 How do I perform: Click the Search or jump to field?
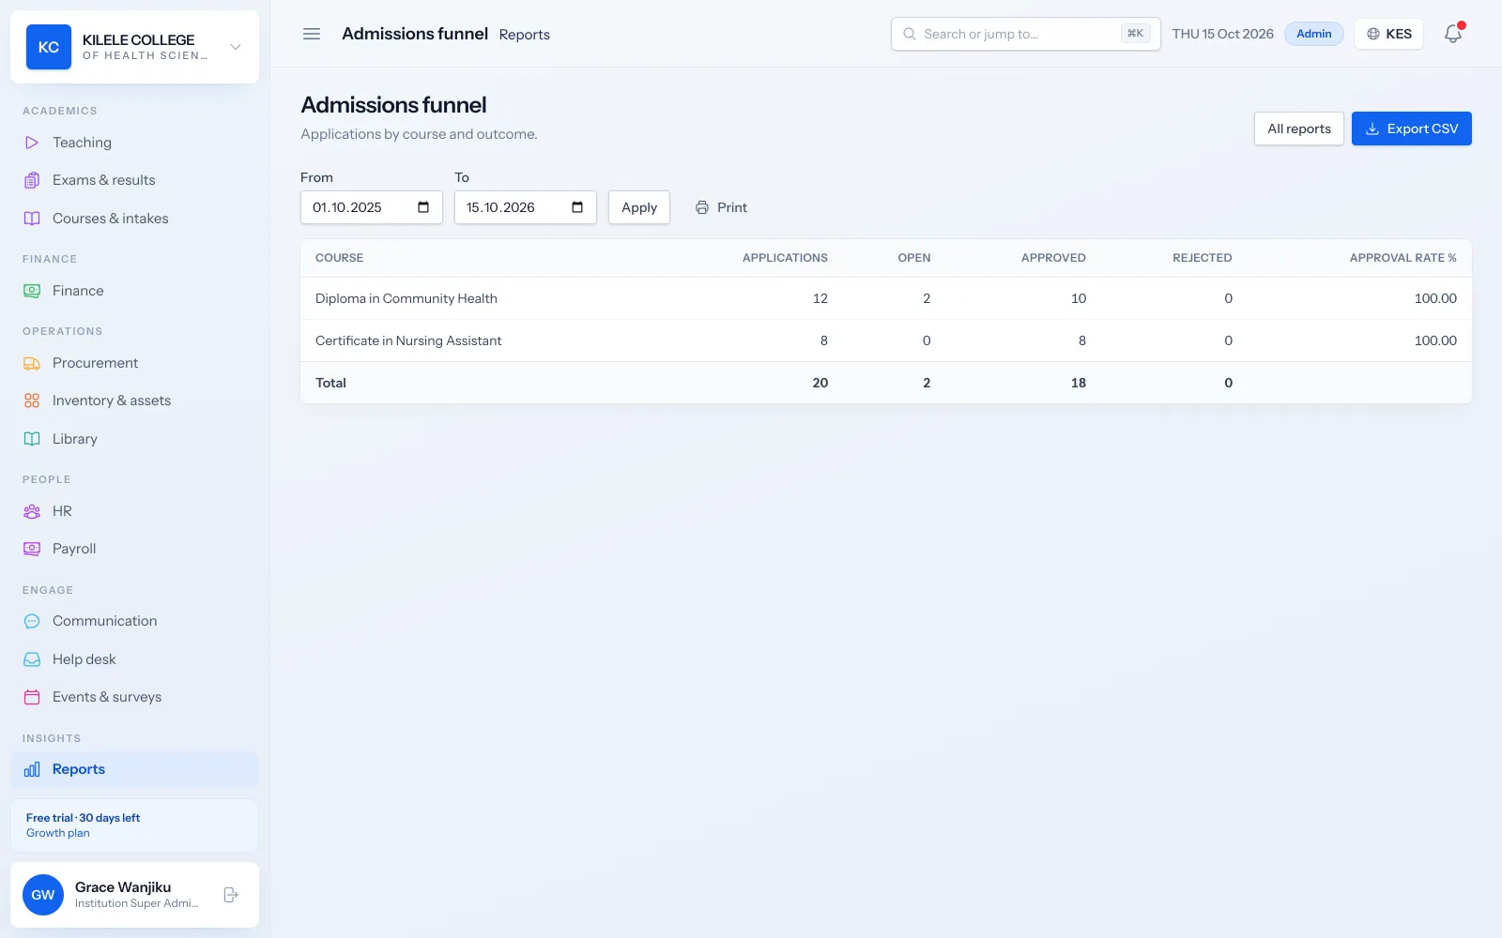pyautogui.click(x=1026, y=34)
